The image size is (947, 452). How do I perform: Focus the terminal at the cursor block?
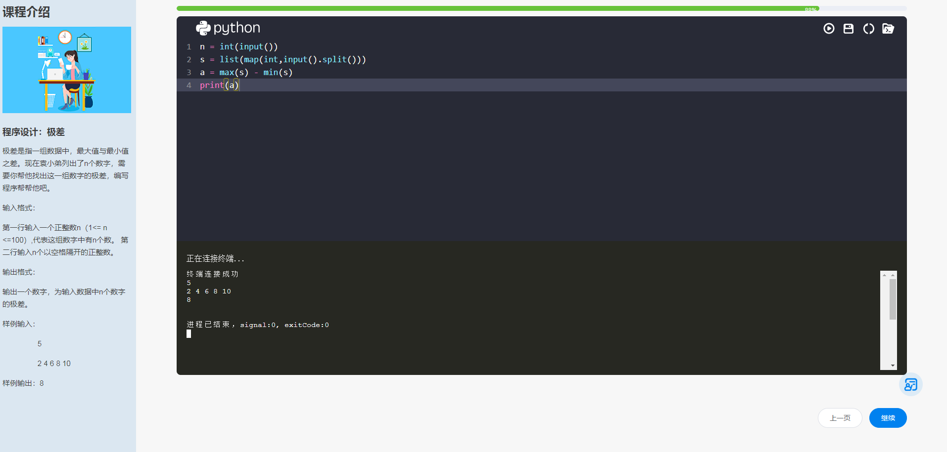[189, 334]
